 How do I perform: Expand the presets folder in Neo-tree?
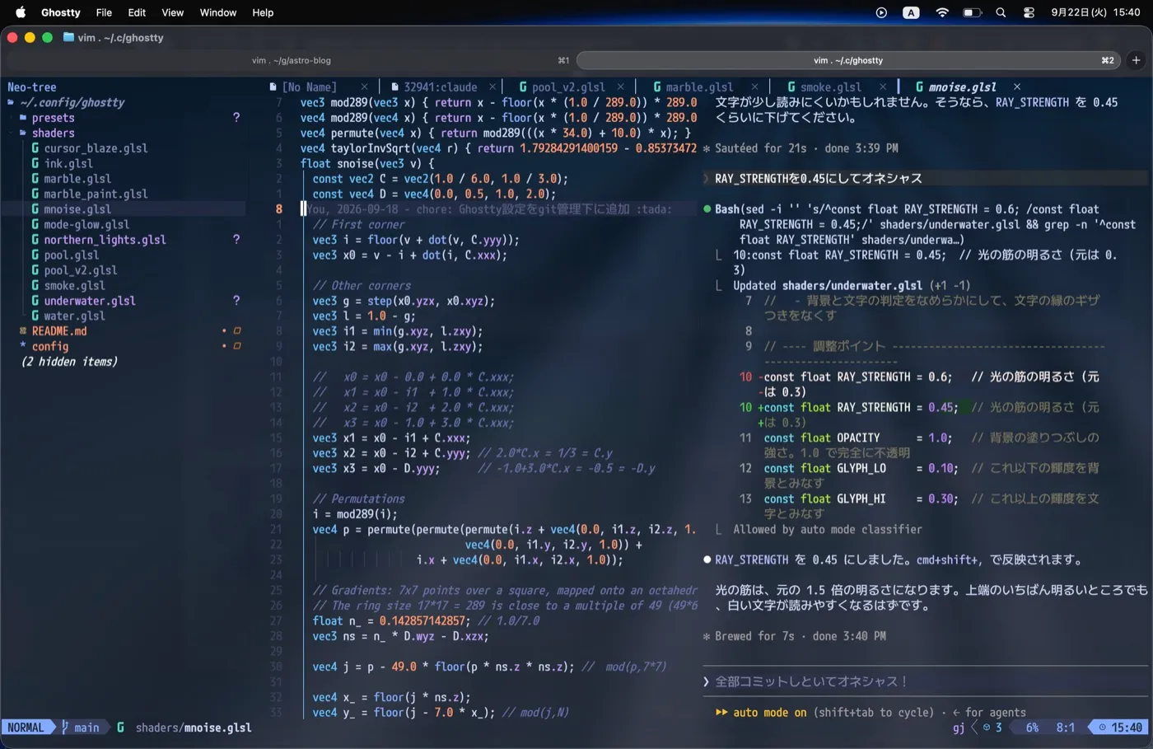54,118
